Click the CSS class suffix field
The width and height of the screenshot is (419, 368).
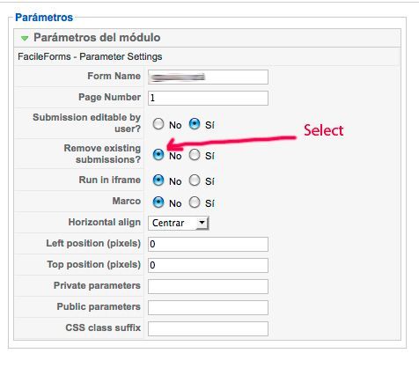208,328
